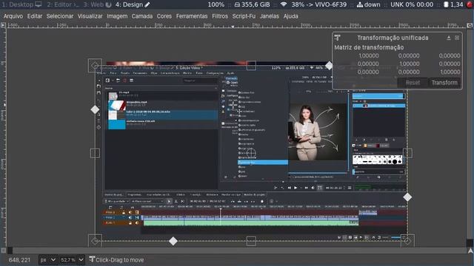The image size is (474, 266).
Task: Click the 'Click-Drag to move' status message
Action: [120, 259]
